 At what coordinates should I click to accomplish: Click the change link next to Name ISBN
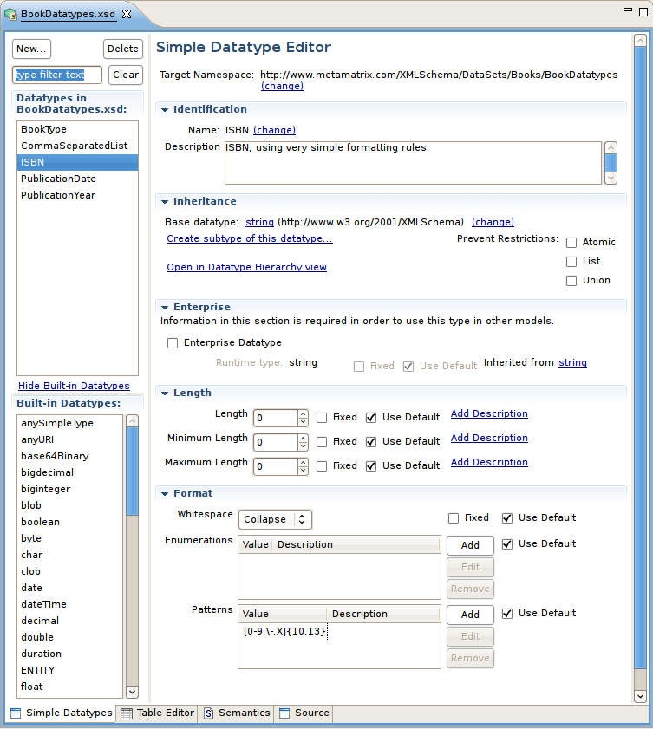click(274, 130)
